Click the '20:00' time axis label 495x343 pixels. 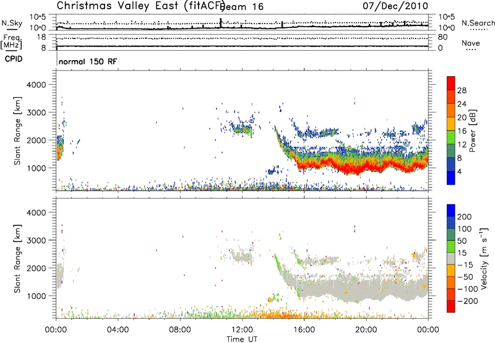click(x=366, y=330)
